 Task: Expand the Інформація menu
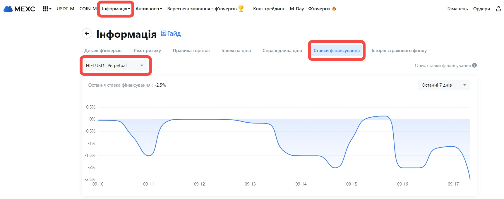(x=116, y=9)
